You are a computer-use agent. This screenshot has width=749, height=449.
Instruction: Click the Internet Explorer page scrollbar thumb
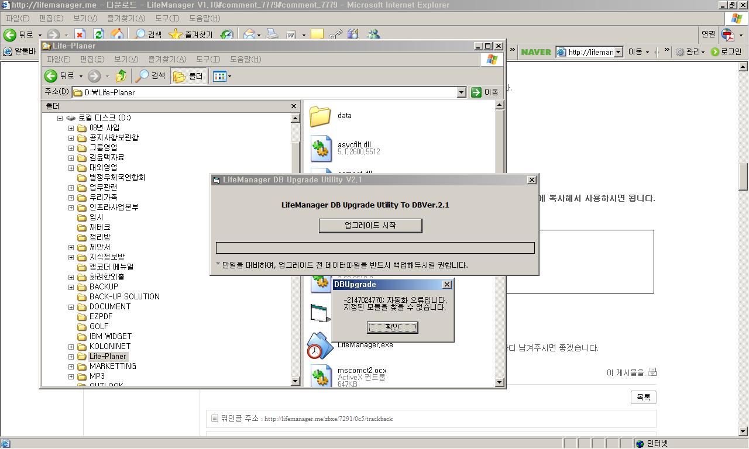[x=744, y=175]
